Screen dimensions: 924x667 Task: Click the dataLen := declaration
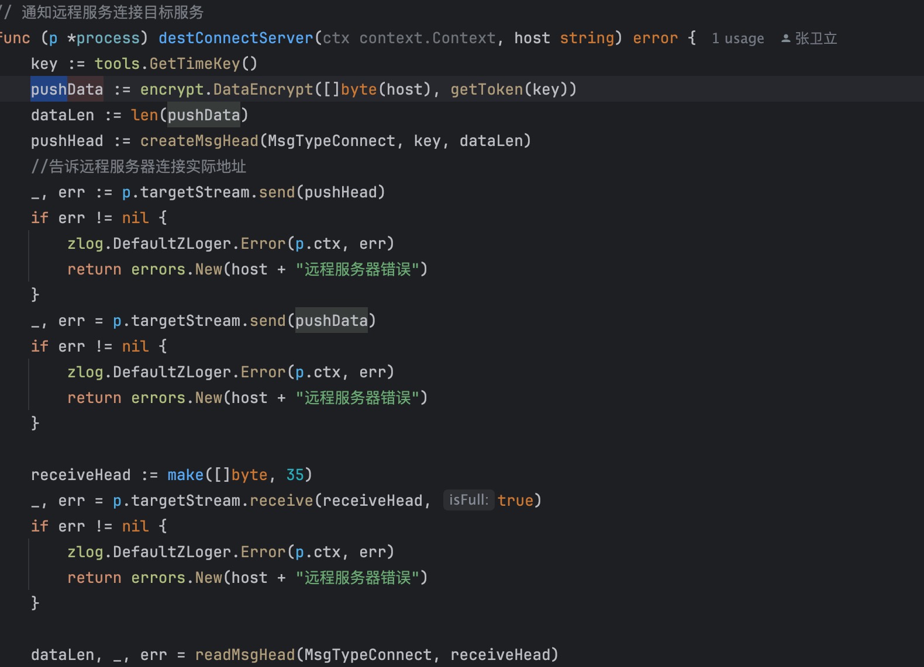(x=63, y=115)
